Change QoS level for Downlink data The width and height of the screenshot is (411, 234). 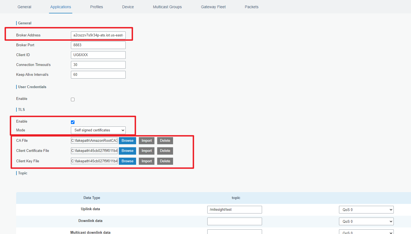coord(366,221)
